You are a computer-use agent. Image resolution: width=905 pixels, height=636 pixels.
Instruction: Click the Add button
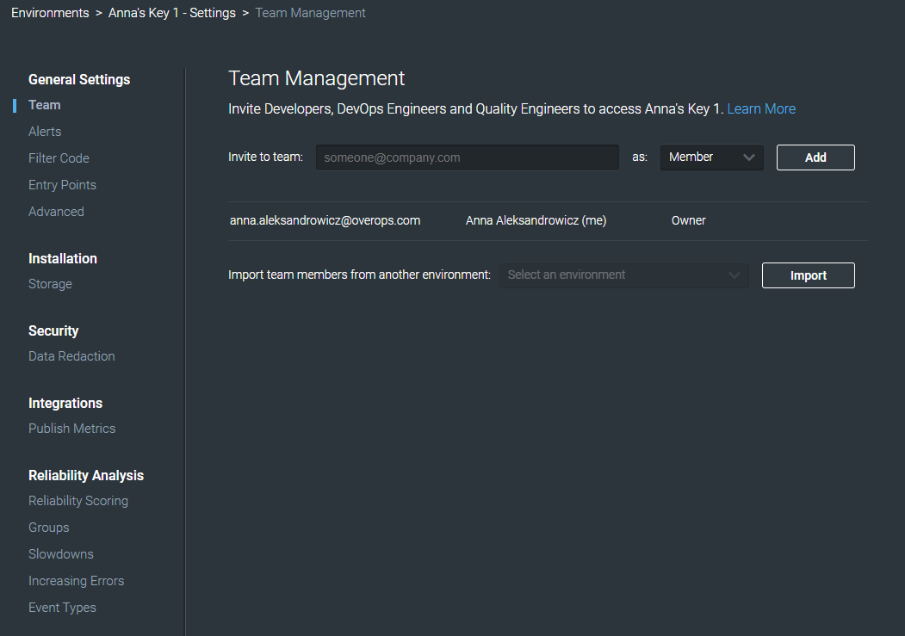click(815, 157)
